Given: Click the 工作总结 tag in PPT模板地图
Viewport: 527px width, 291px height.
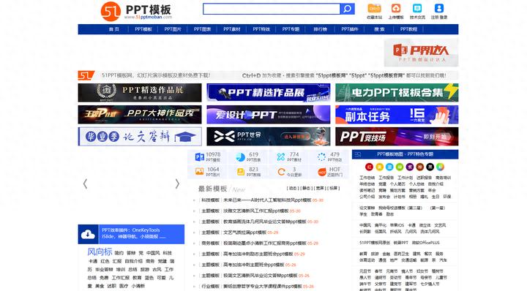Looking at the screenshot, I should pyautogui.click(x=367, y=178).
